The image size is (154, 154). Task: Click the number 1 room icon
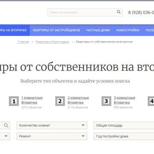pos(14,101)
